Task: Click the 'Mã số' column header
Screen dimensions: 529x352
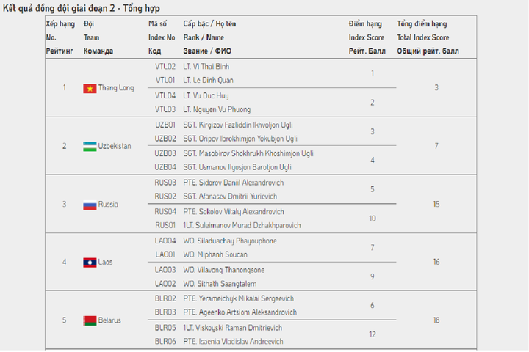Action: pyautogui.click(x=158, y=24)
